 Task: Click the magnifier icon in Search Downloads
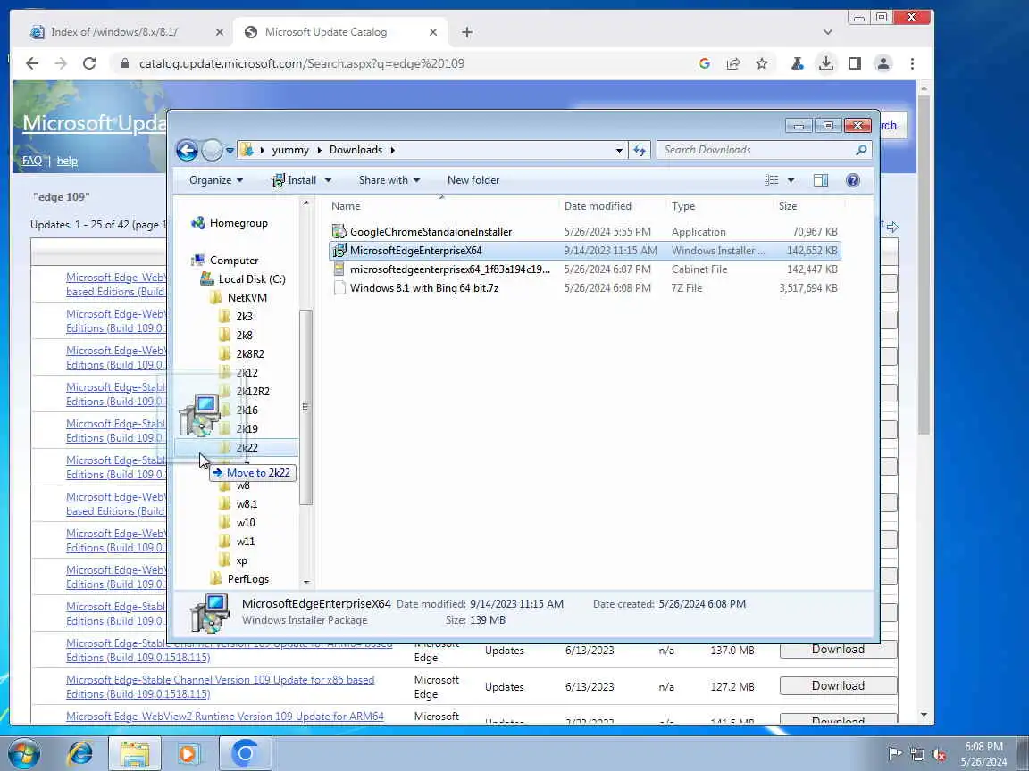click(861, 150)
